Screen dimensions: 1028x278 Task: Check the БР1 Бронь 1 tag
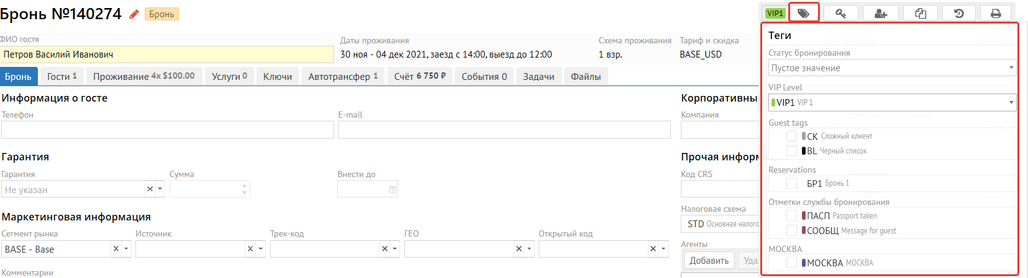[x=791, y=183]
